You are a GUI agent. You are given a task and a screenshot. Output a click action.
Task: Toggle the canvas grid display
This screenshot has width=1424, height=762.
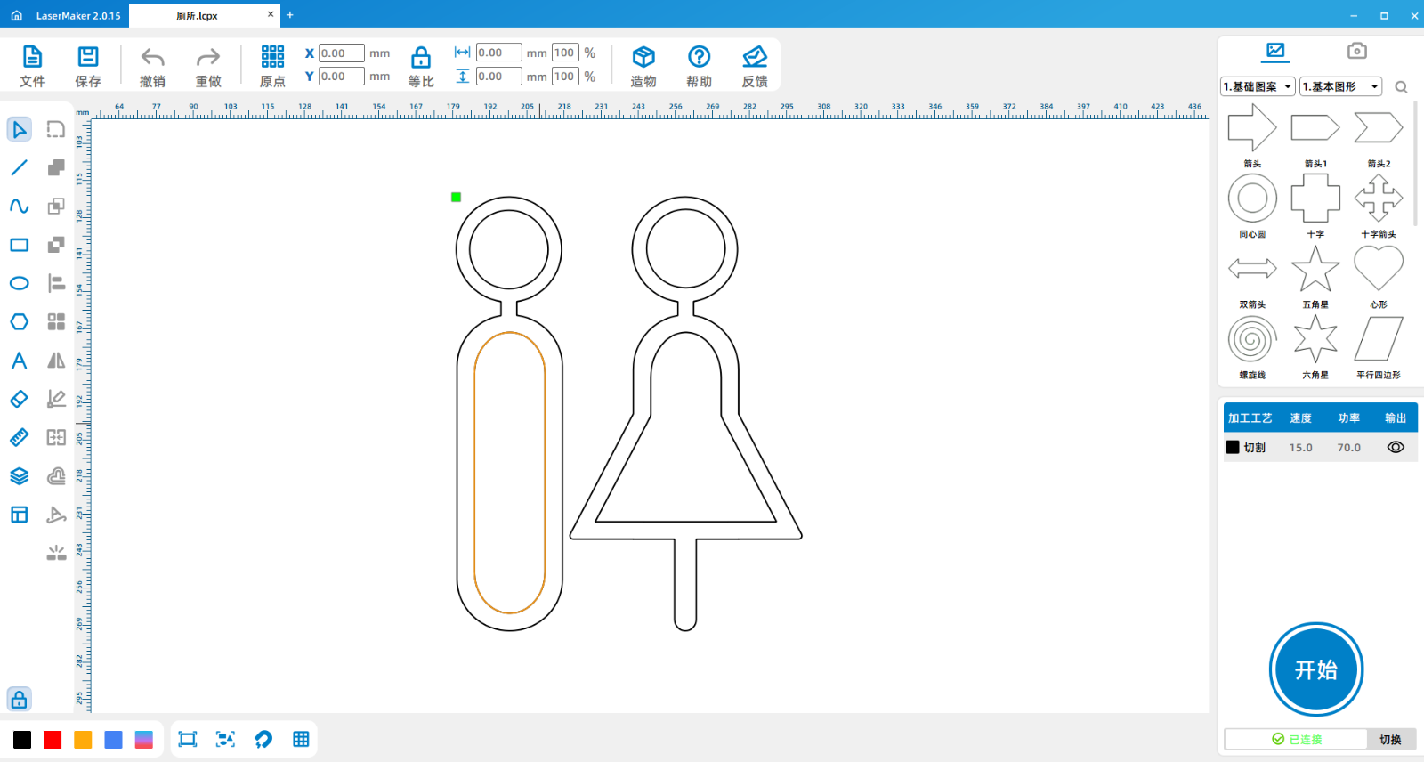pos(301,739)
